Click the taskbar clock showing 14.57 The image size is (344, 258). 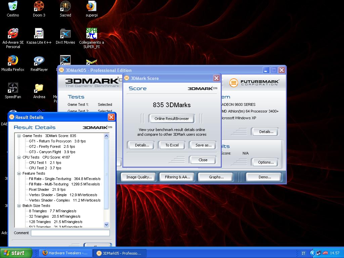tap(335, 253)
